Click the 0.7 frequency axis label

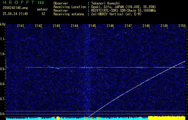tap(2, 99)
